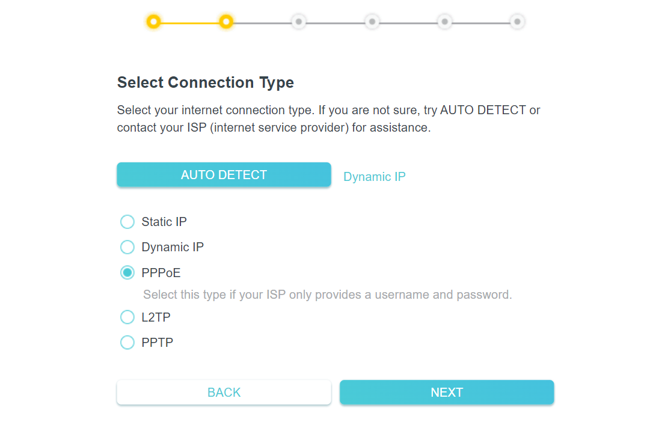Select the PPPoE connection type radio
The height and width of the screenshot is (437, 665).
(x=127, y=273)
